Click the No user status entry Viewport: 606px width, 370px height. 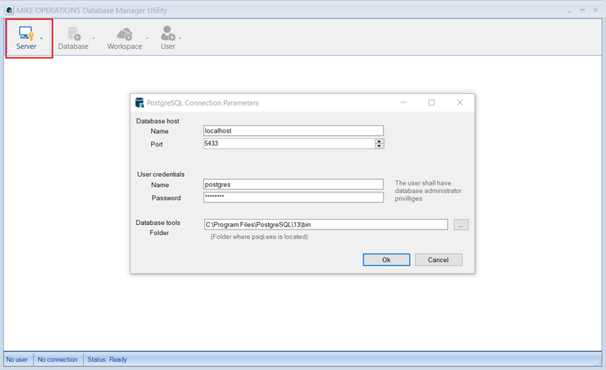pos(17,360)
